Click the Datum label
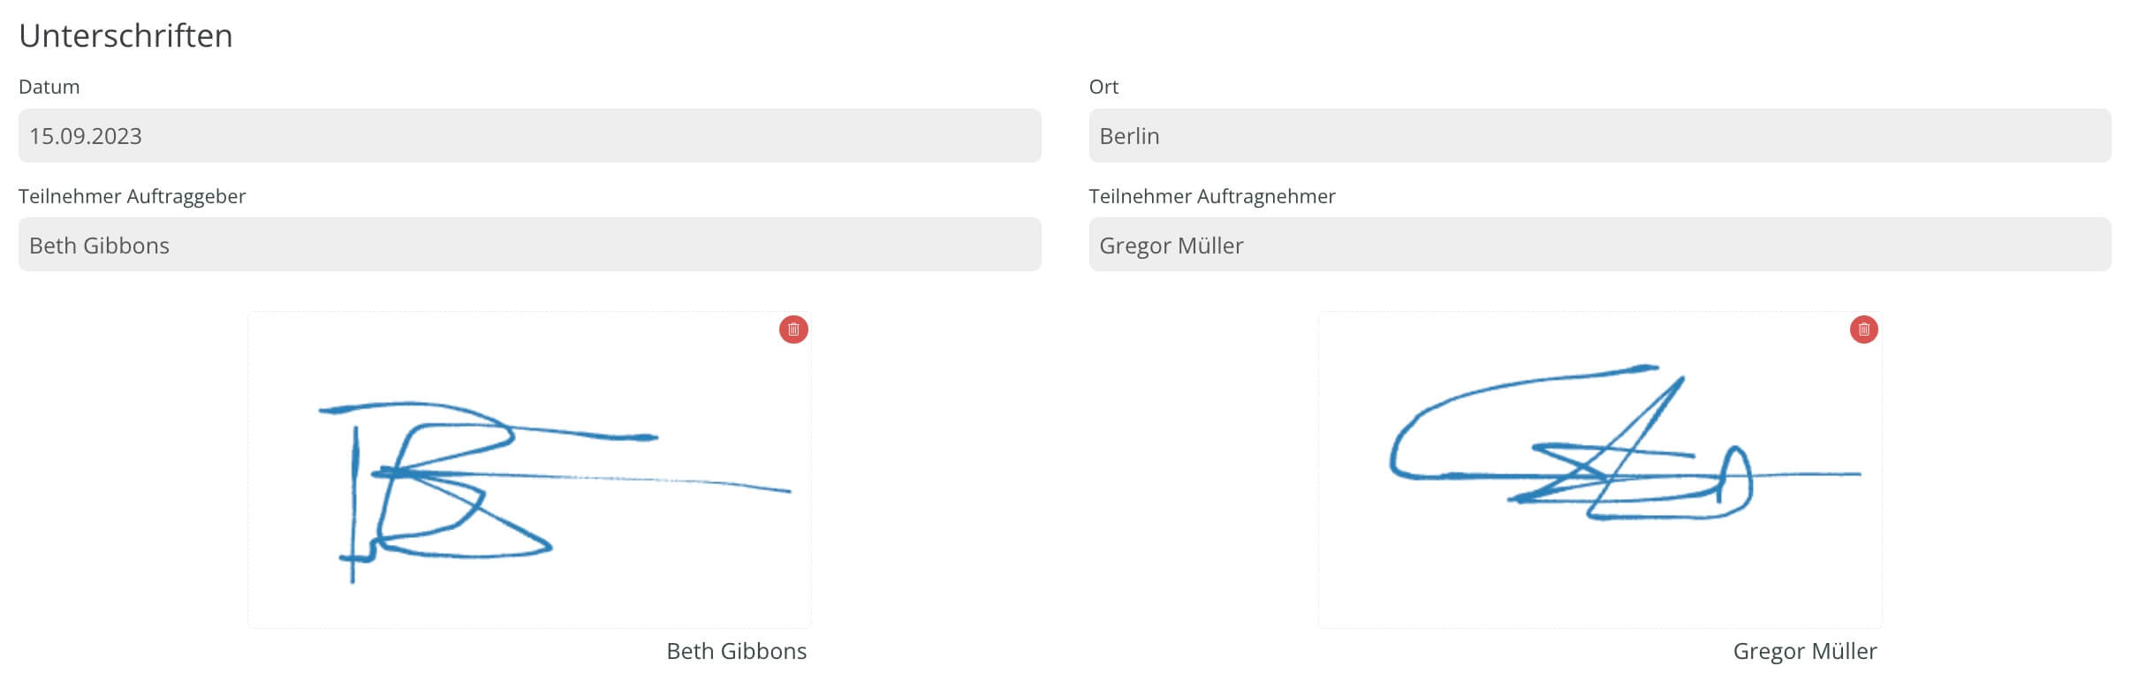The height and width of the screenshot is (689, 2131). tap(49, 87)
